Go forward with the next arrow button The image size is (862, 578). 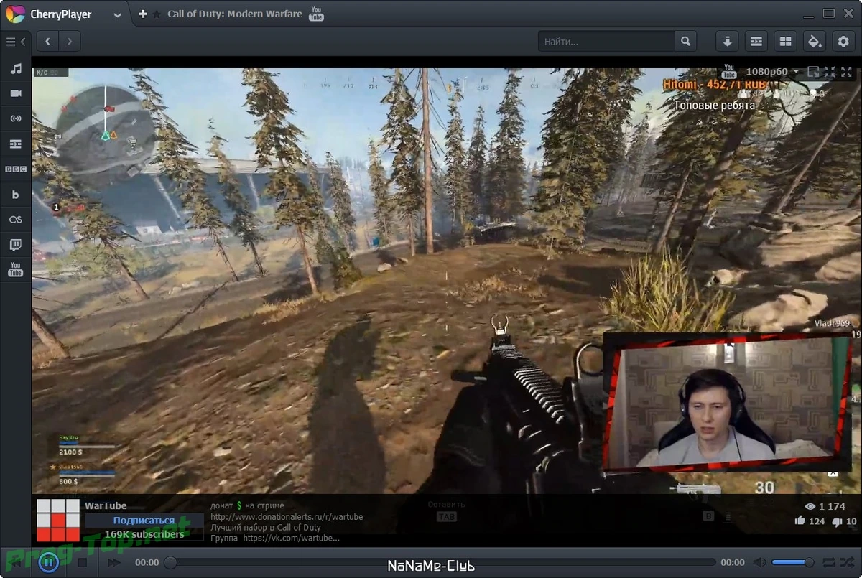coord(69,42)
